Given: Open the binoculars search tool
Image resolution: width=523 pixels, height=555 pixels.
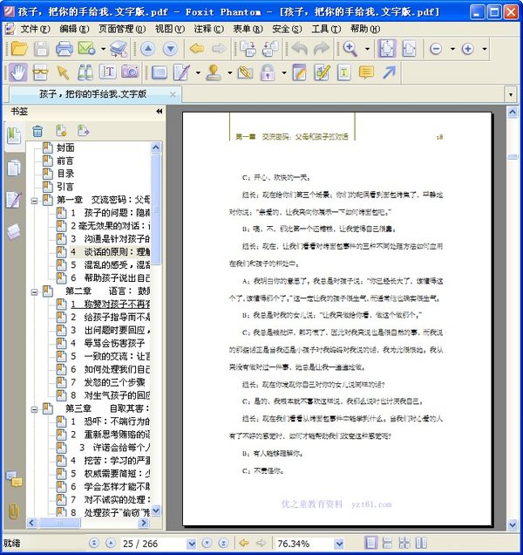Looking at the screenshot, I should [x=85, y=72].
